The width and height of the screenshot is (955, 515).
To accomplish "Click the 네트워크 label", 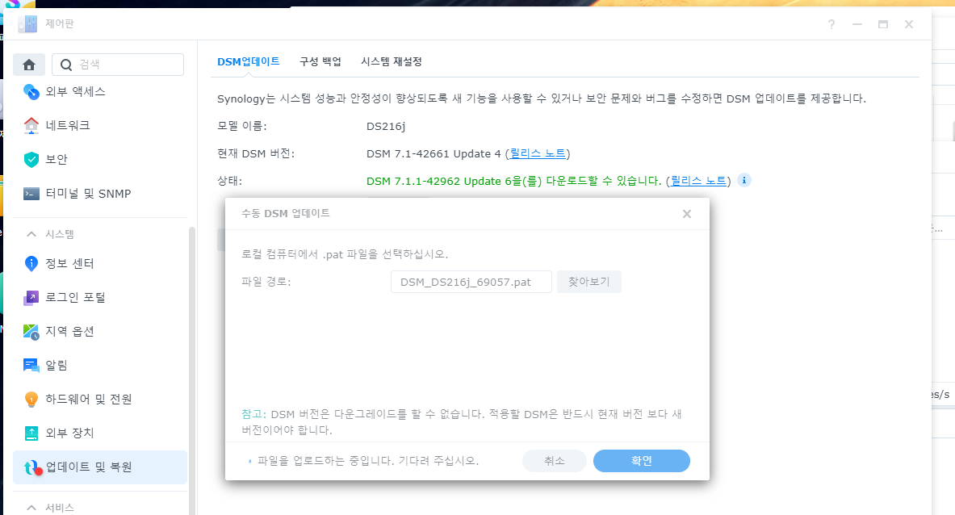I will click(x=68, y=125).
